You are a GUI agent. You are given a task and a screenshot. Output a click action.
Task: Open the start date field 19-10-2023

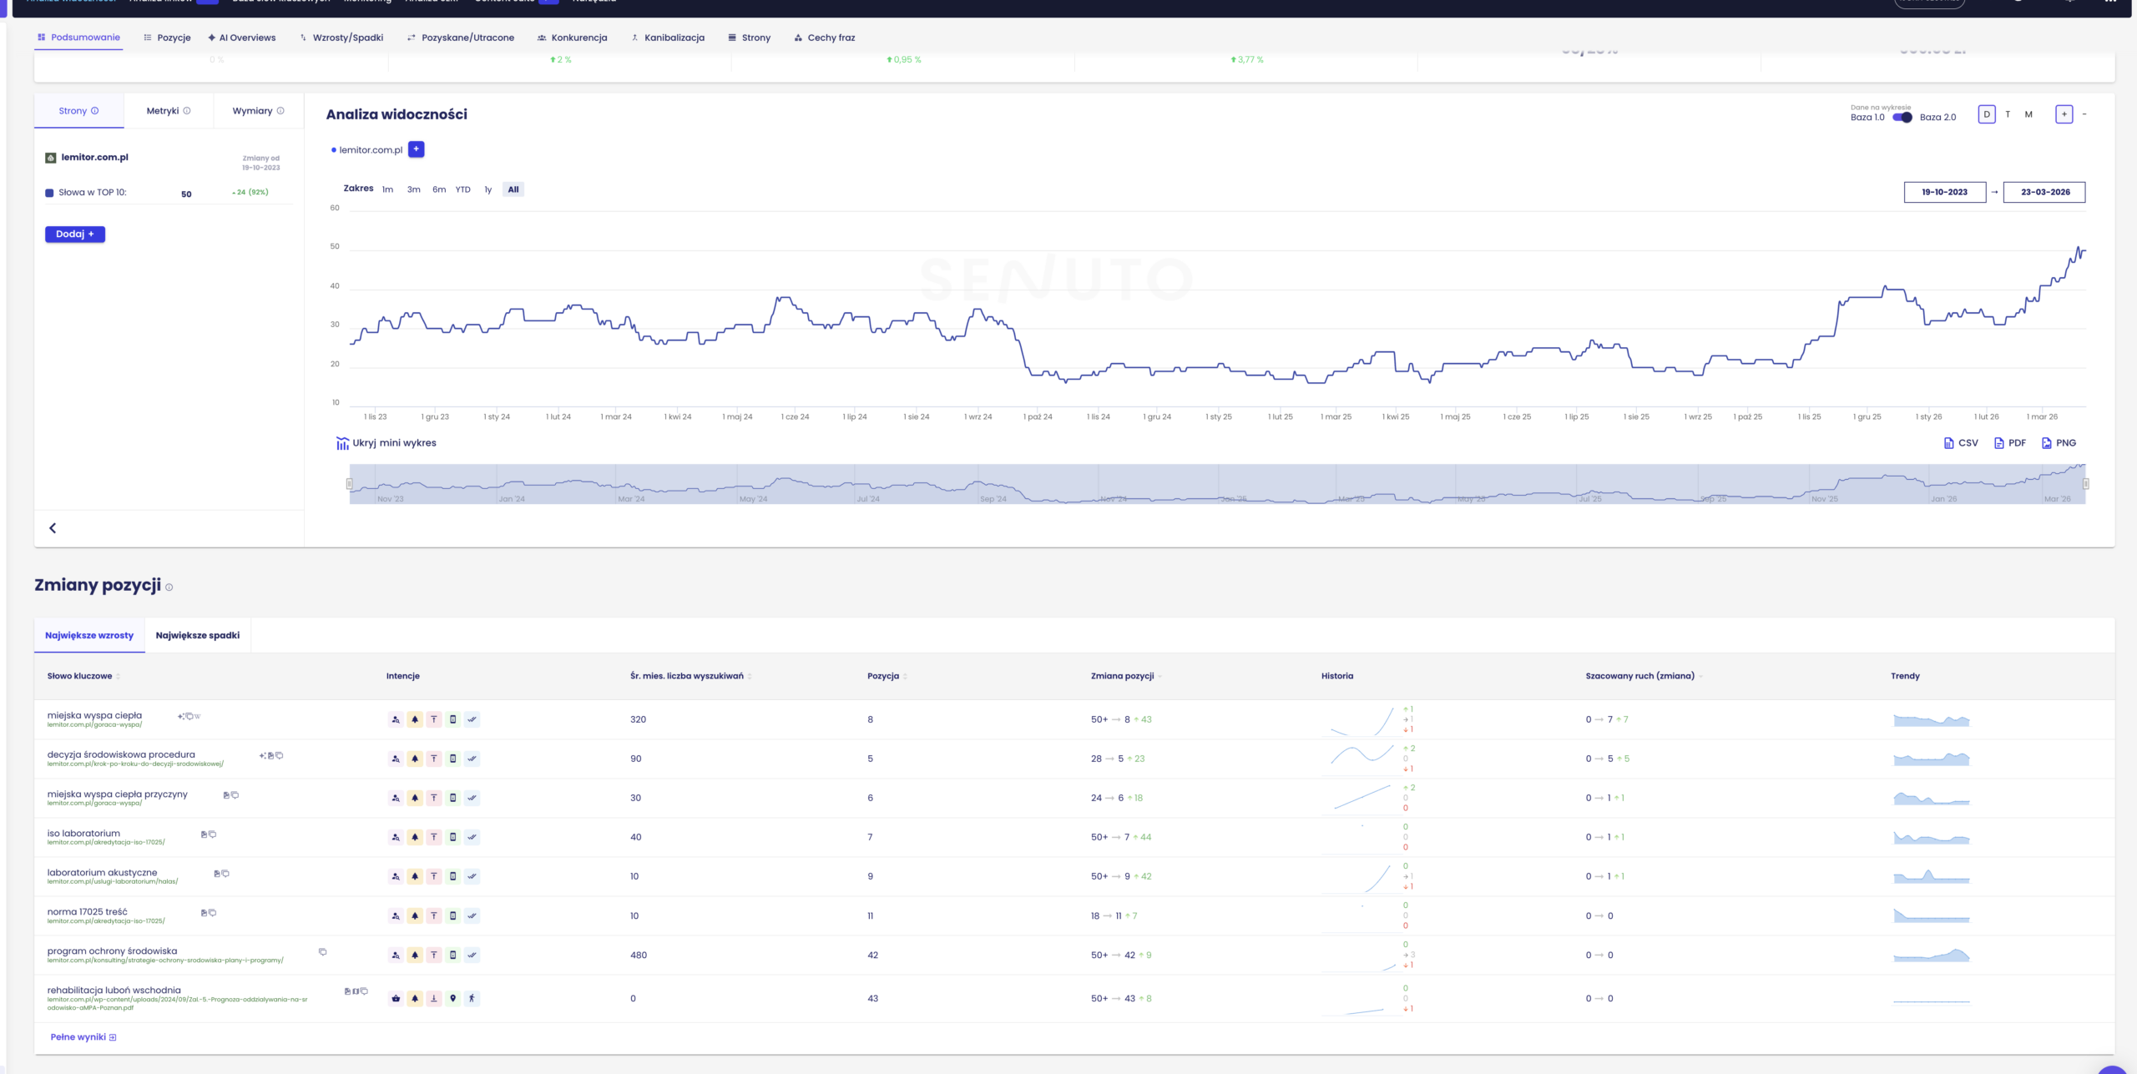point(1944,192)
